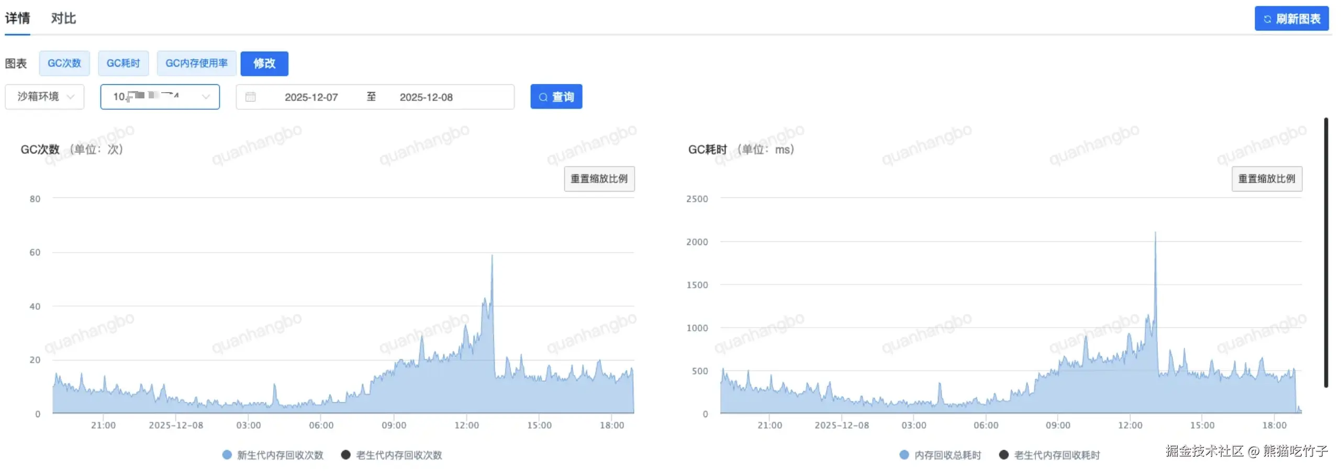Screen dimensions: 1341x471
Task: Reset zoom on the GC耗时 chart
Action: 1267,179
